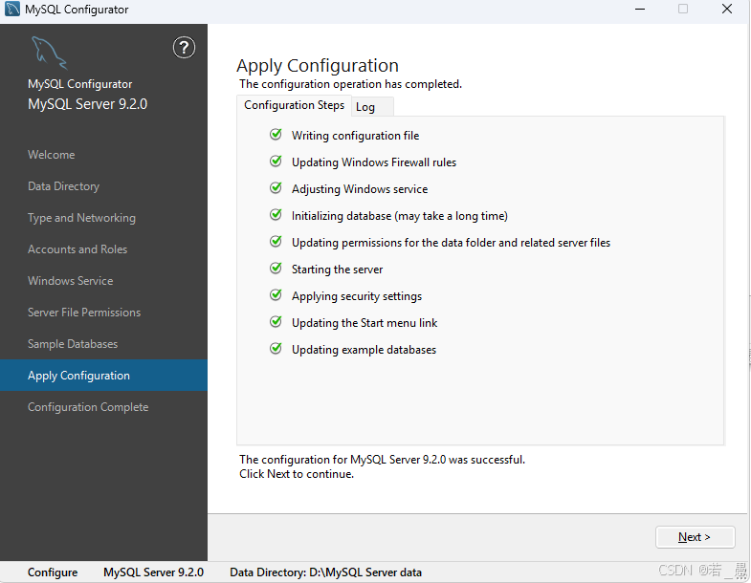Screen dimensions: 751x583
Task: Click 'MySQL Server 9.2.0' sidebar header text
Action: [x=87, y=104]
